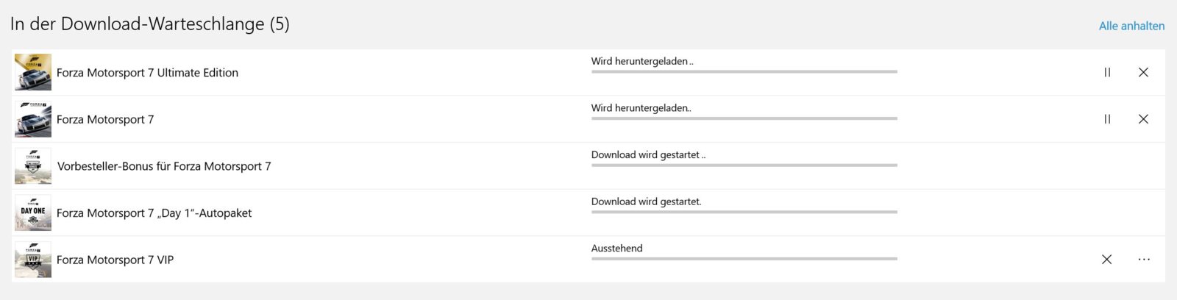Screen dimensions: 1177x300
Task: Click Vorbesteller-Bonus "Download wird gestartet" status
Action: click(x=648, y=155)
